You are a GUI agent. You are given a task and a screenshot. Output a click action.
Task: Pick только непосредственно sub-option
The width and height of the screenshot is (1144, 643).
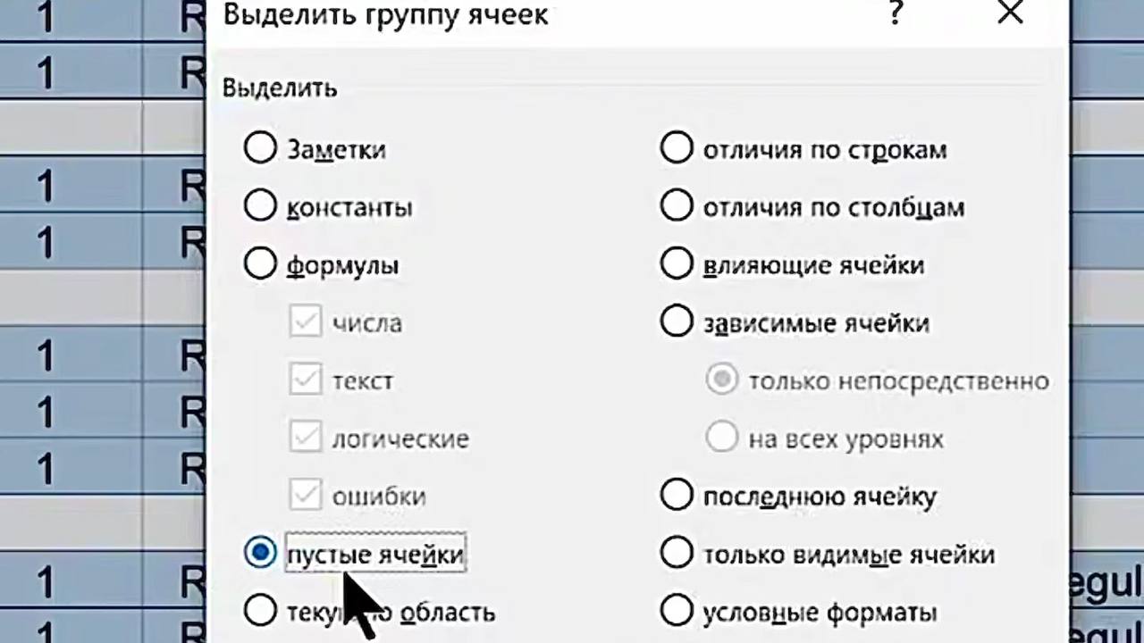tap(721, 380)
